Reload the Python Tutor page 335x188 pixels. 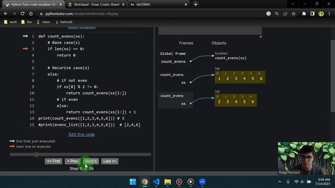point(23,14)
